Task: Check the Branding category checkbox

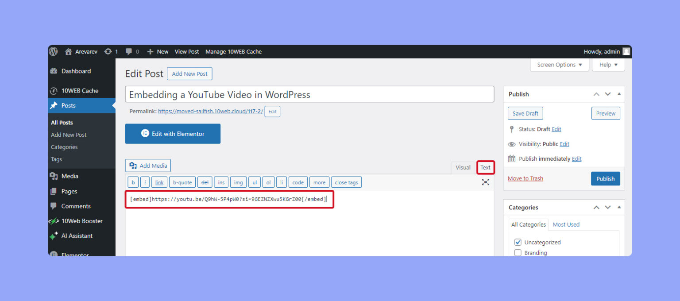Action: [x=518, y=253]
